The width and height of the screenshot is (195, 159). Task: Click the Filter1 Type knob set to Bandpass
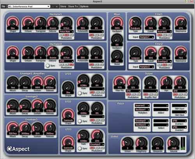(135, 23)
